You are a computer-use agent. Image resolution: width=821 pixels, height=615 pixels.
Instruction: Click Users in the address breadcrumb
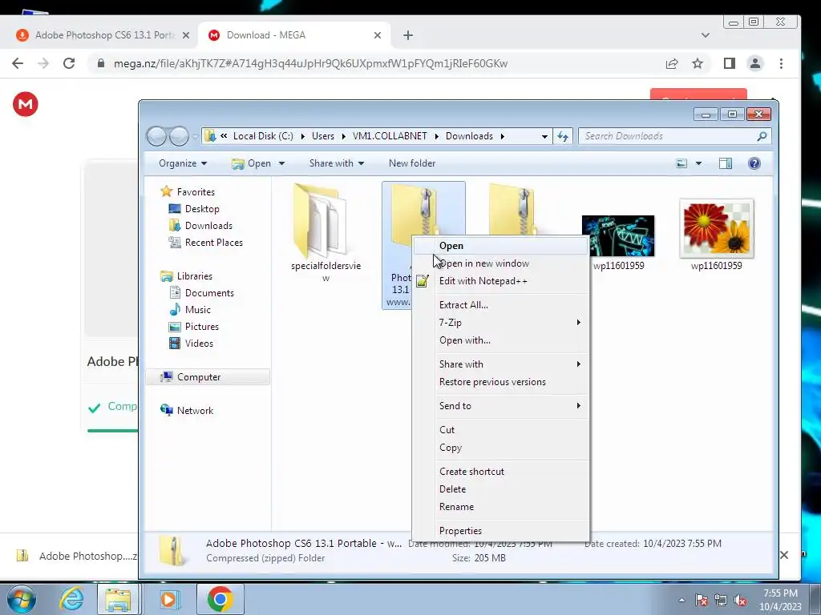322,136
